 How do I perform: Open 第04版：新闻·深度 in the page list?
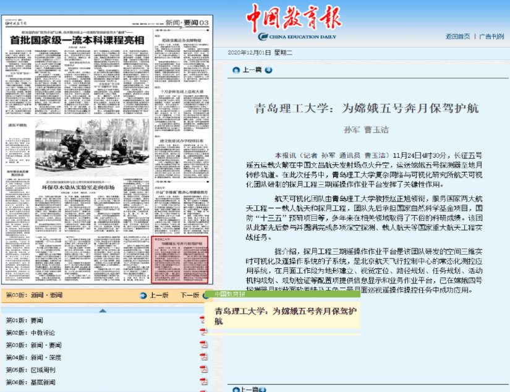coord(33,357)
